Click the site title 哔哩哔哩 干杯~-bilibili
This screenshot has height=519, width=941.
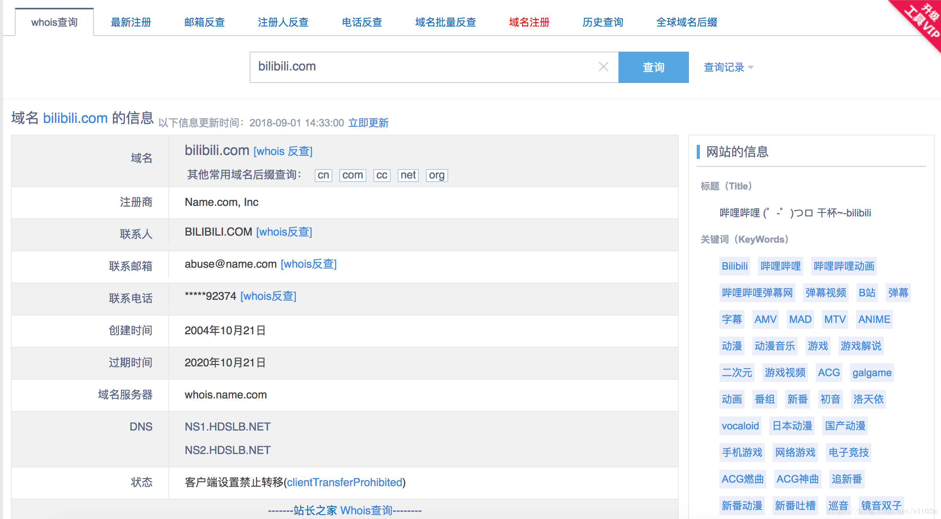795,213
